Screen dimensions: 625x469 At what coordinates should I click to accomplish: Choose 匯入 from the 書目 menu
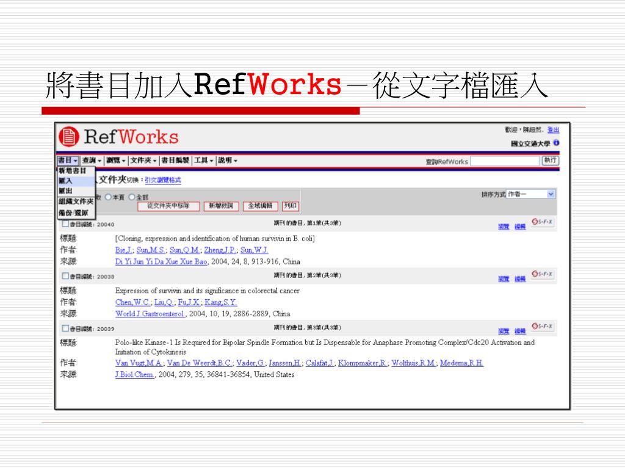pyautogui.click(x=76, y=181)
